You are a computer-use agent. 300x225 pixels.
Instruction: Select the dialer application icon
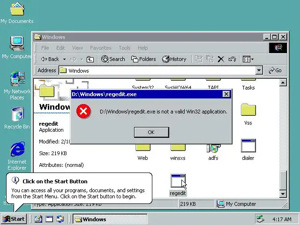248,150
